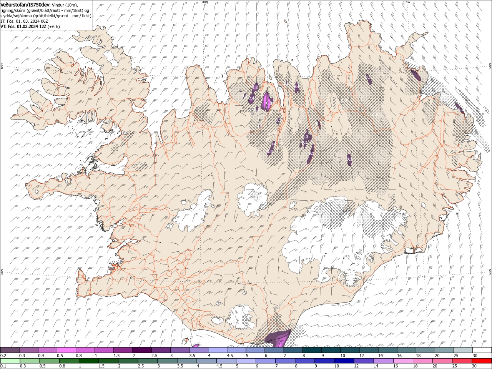Select upper scale swatch between 4 and 4.5
The image size is (492, 369).
tap(218, 350)
